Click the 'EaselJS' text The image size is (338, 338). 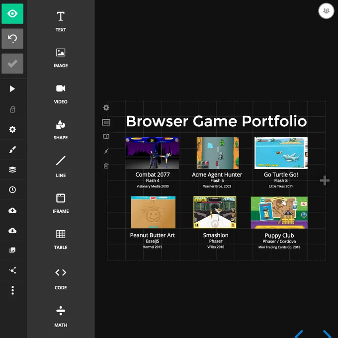pos(153,241)
